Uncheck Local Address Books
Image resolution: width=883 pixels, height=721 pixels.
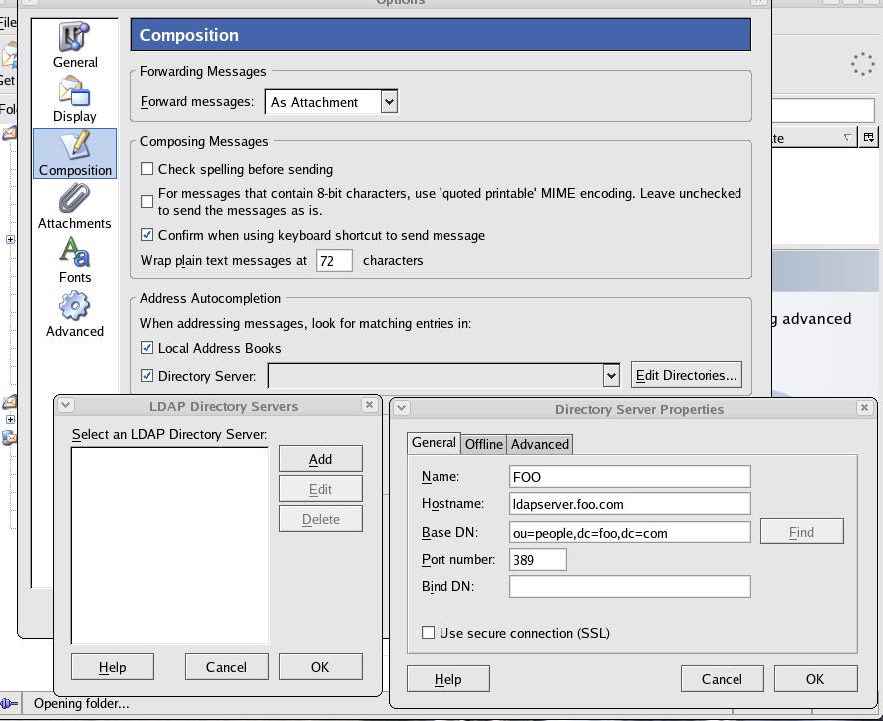pyautogui.click(x=147, y=348)
